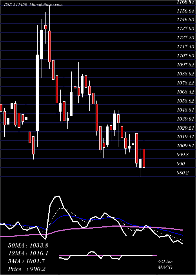The width and height of the screenshot is (196, 275).
Task: Select the 990 price axis label
Action: [x=181, y=164]
